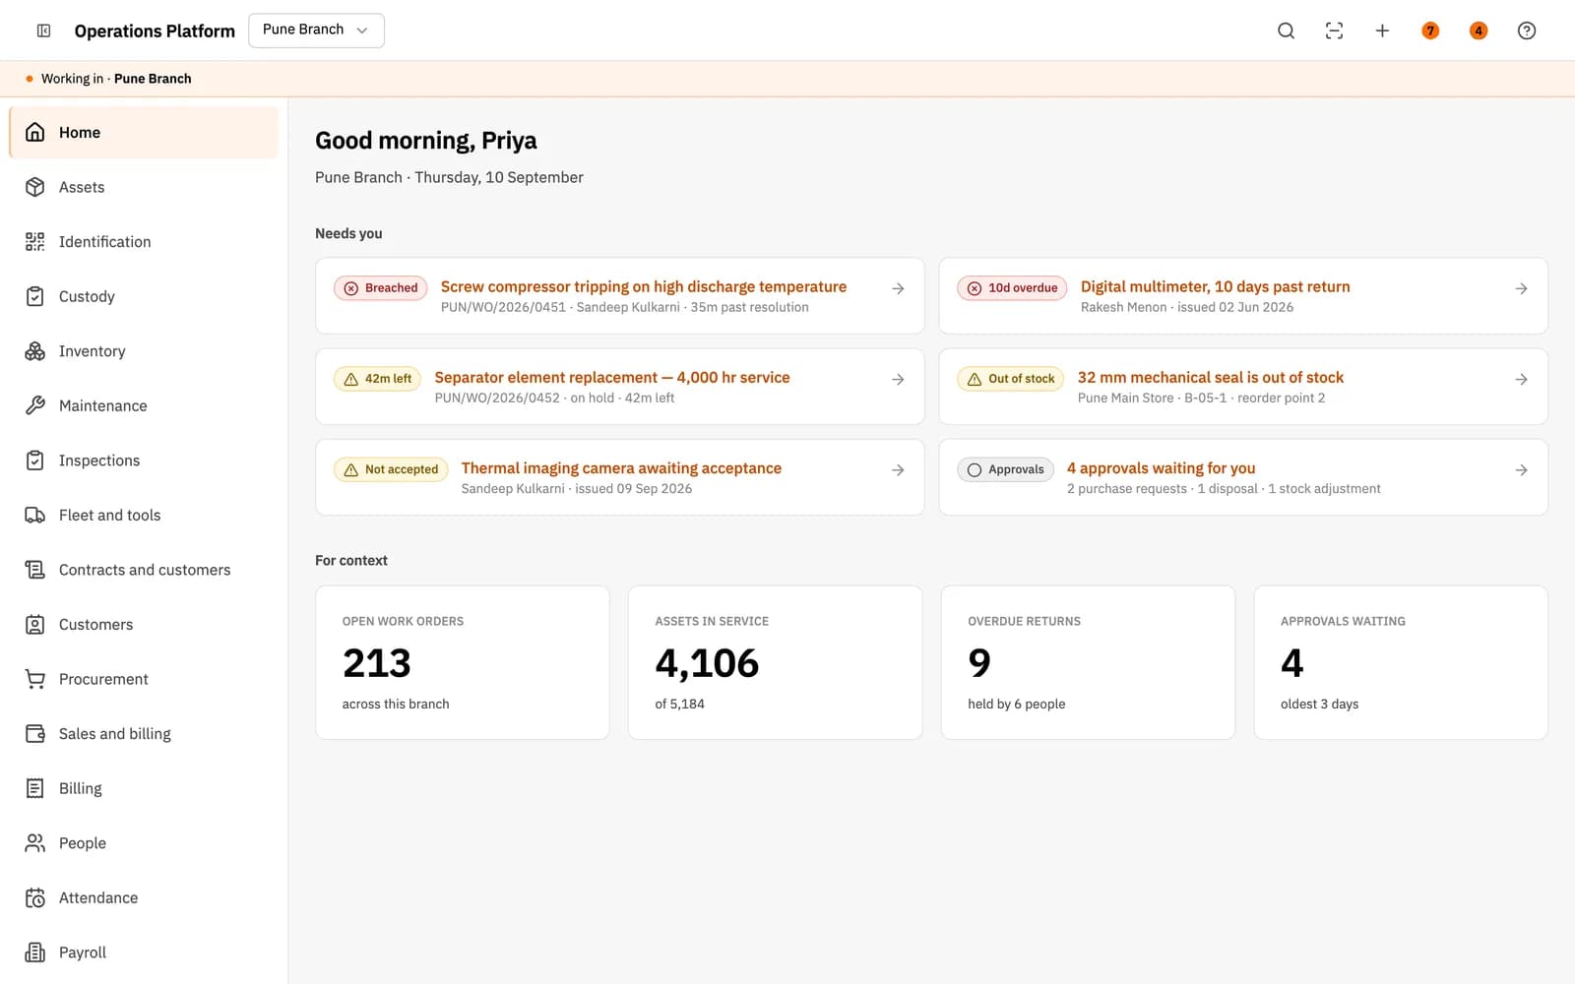Viewport: 1575px width, 984px height.
Task: Open Assets from the sidebar
Action: pos(144,187)
